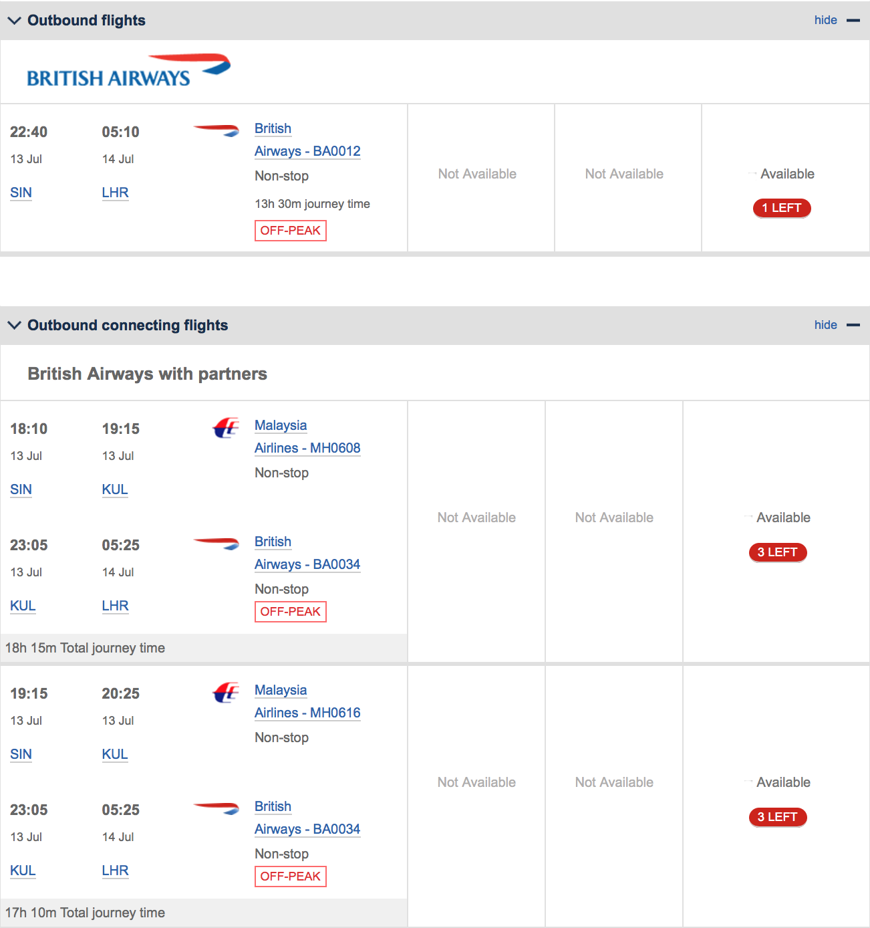
Task: Click the Malaysia Airlines icon for MH0608
Action: tap(226, 427)
